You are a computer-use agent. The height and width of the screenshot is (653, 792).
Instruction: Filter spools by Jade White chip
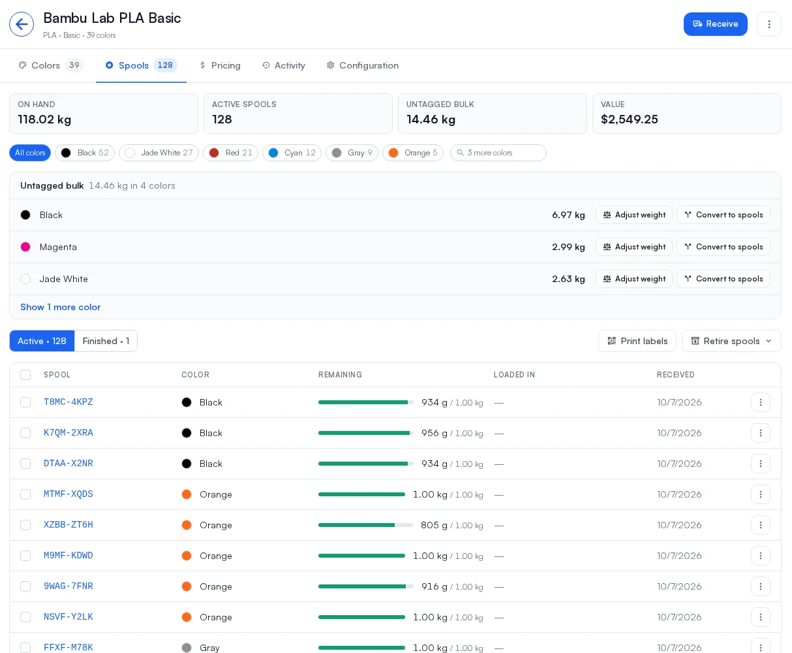pyautogui.click(x=159, y=153)
